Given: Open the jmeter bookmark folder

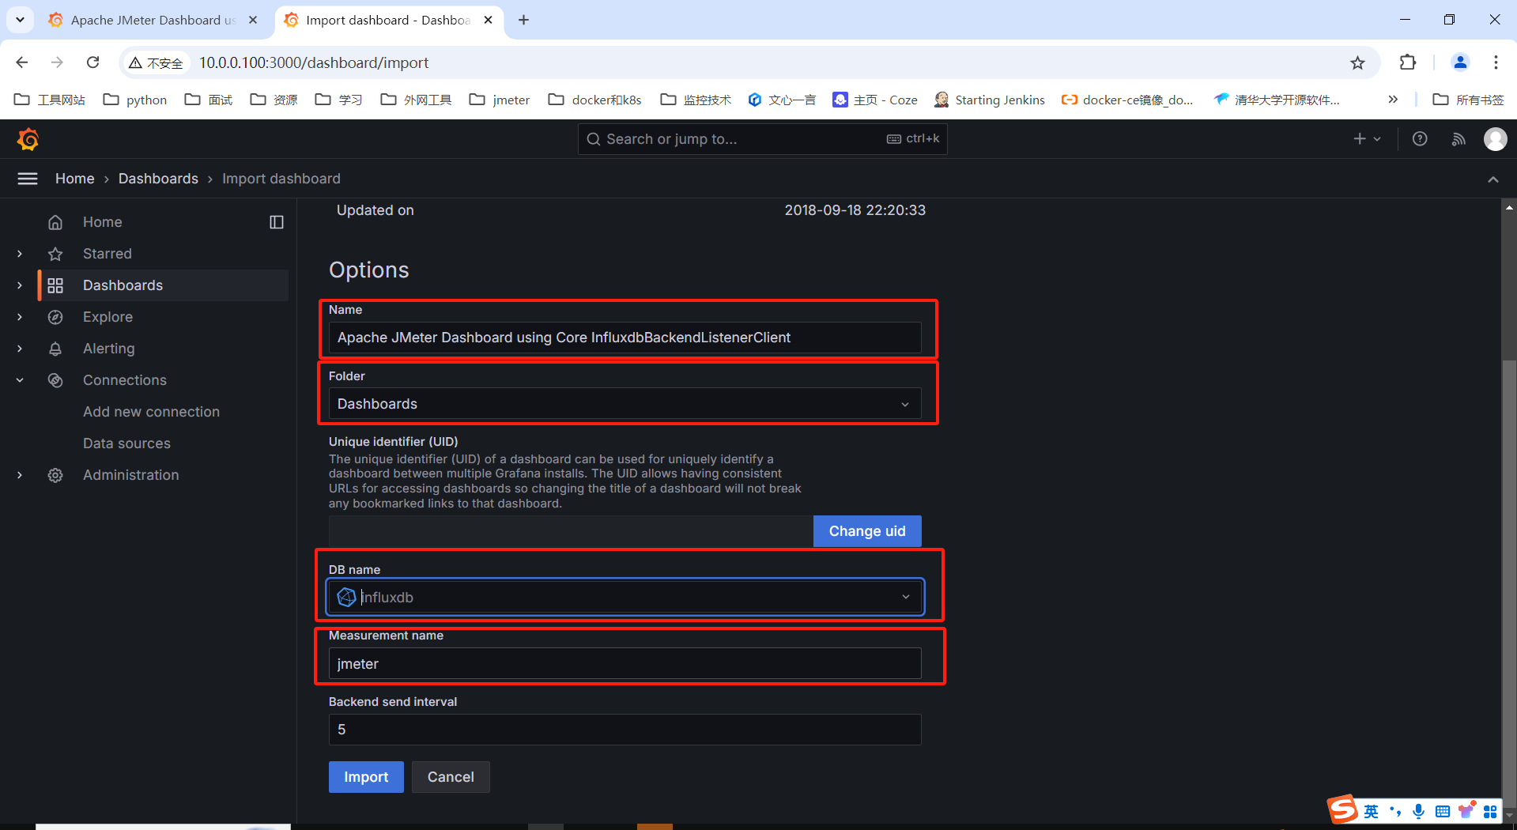Looking at the screenshot, I should (x=500, y=100).
